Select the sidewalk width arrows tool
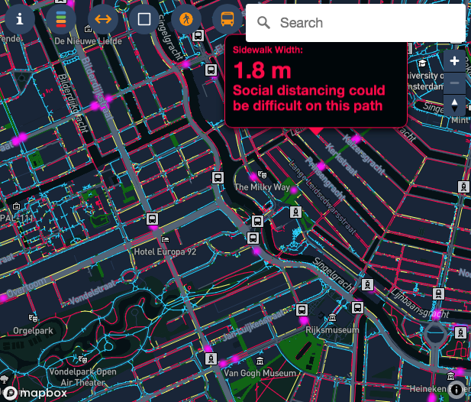This screenshot has height=402, width=471. [103, 19]
